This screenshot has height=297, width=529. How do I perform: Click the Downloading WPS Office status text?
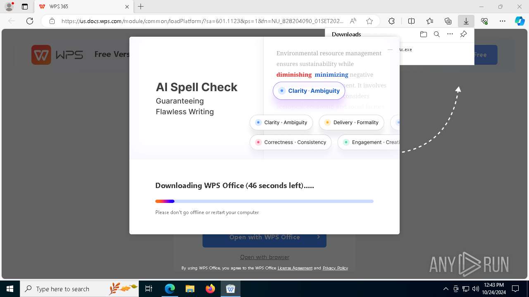click(x=235, y=186)
